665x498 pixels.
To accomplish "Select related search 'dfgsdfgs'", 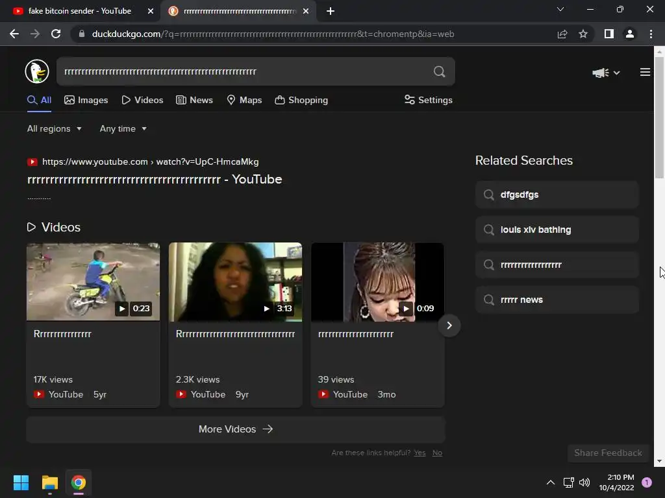I will [x=557, y=195].
